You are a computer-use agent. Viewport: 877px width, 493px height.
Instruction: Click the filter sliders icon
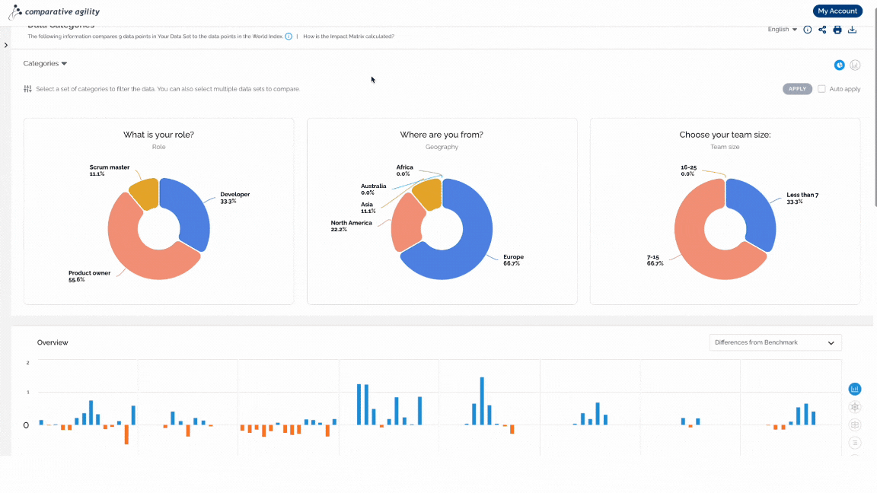[x=27, y=89]
